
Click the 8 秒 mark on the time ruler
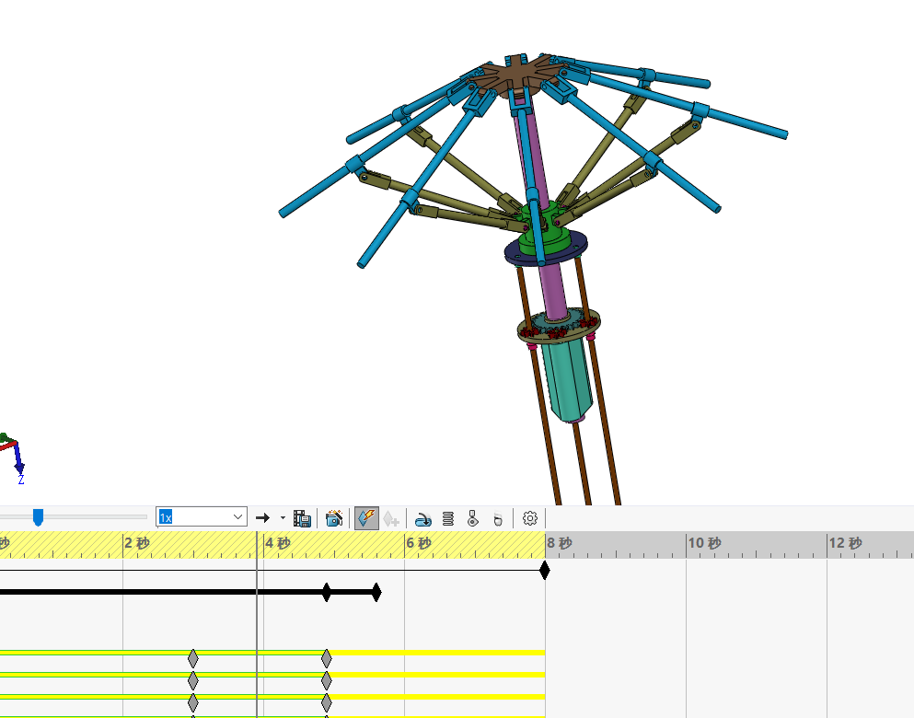tap(560, 543)
